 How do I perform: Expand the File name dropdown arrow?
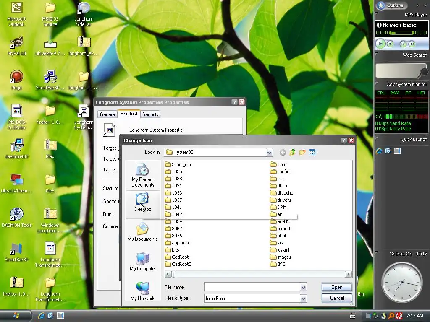[303, 287]
